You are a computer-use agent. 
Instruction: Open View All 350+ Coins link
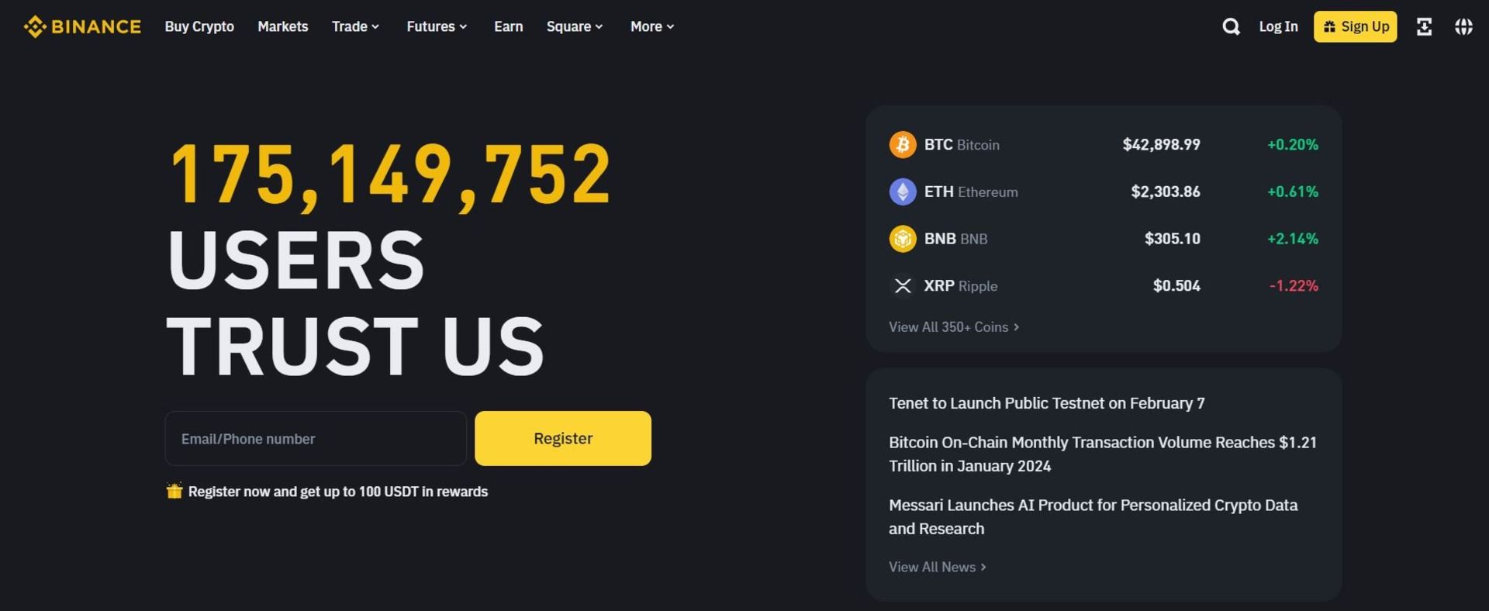pos(953,327)
